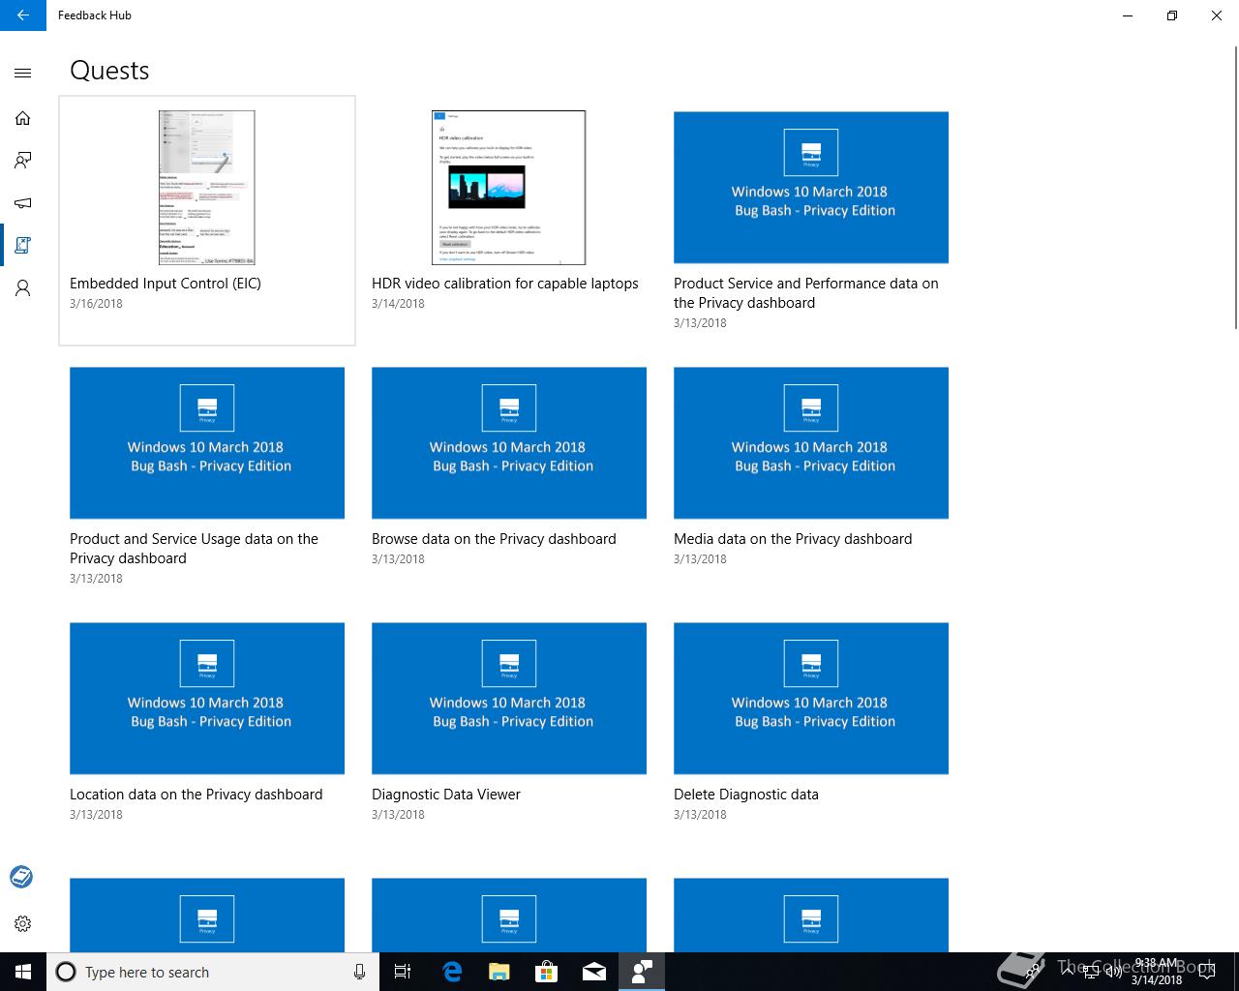This screenshot has width=1239, height=991.
Task: Open Product Service and Performance data tile
Action: [x=811, y=188]
